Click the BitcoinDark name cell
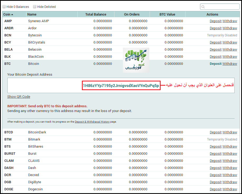Image resolution: width=242 pixels, height=194 pixels. pos(37,132)
